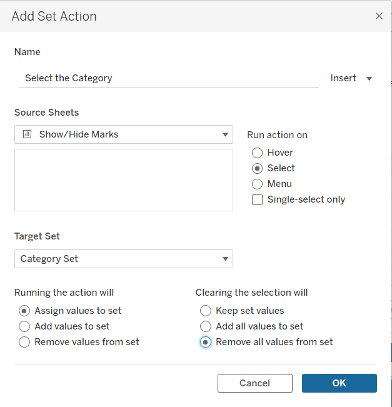This screenshot has width=392, height=407.
Task: Confirm the set action with OK
Action: point(339,383)
